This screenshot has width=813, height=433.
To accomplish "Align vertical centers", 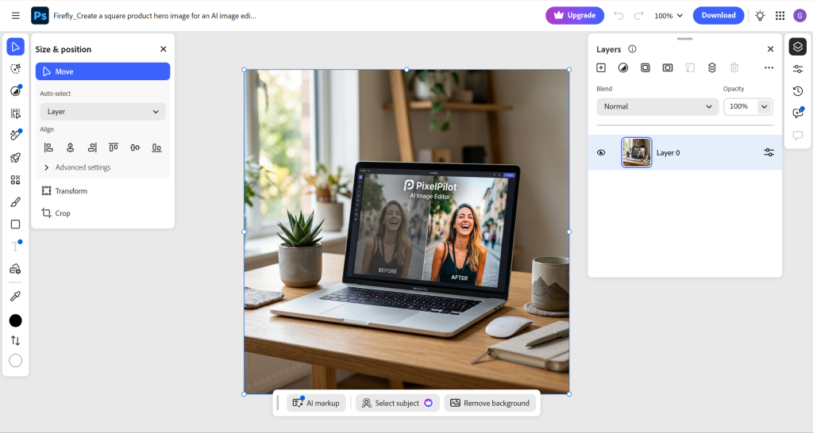I will [x=135, y=148].
